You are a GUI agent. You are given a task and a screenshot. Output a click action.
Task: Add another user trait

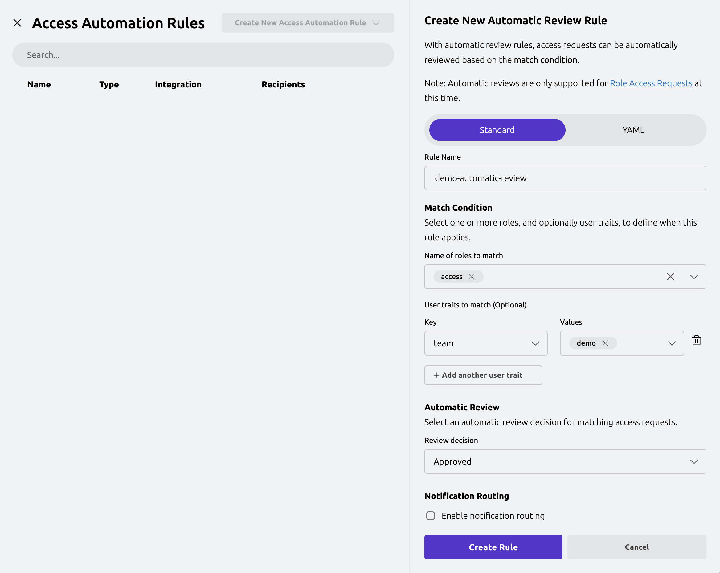click(483, 375)
